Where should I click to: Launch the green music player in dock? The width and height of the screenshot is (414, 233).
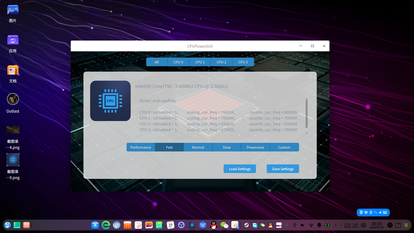[159, 225]
